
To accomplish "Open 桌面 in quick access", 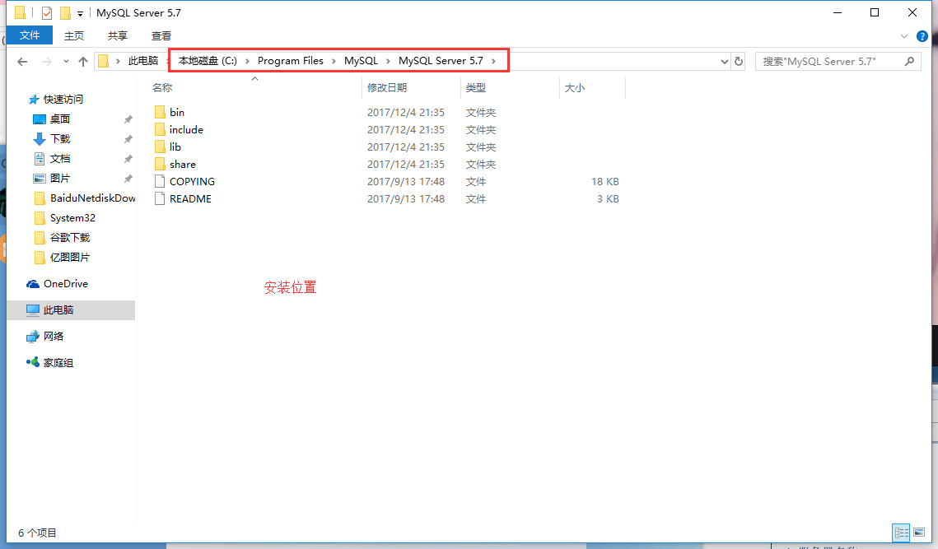I will pyautogui.click(x=60, y=119).
